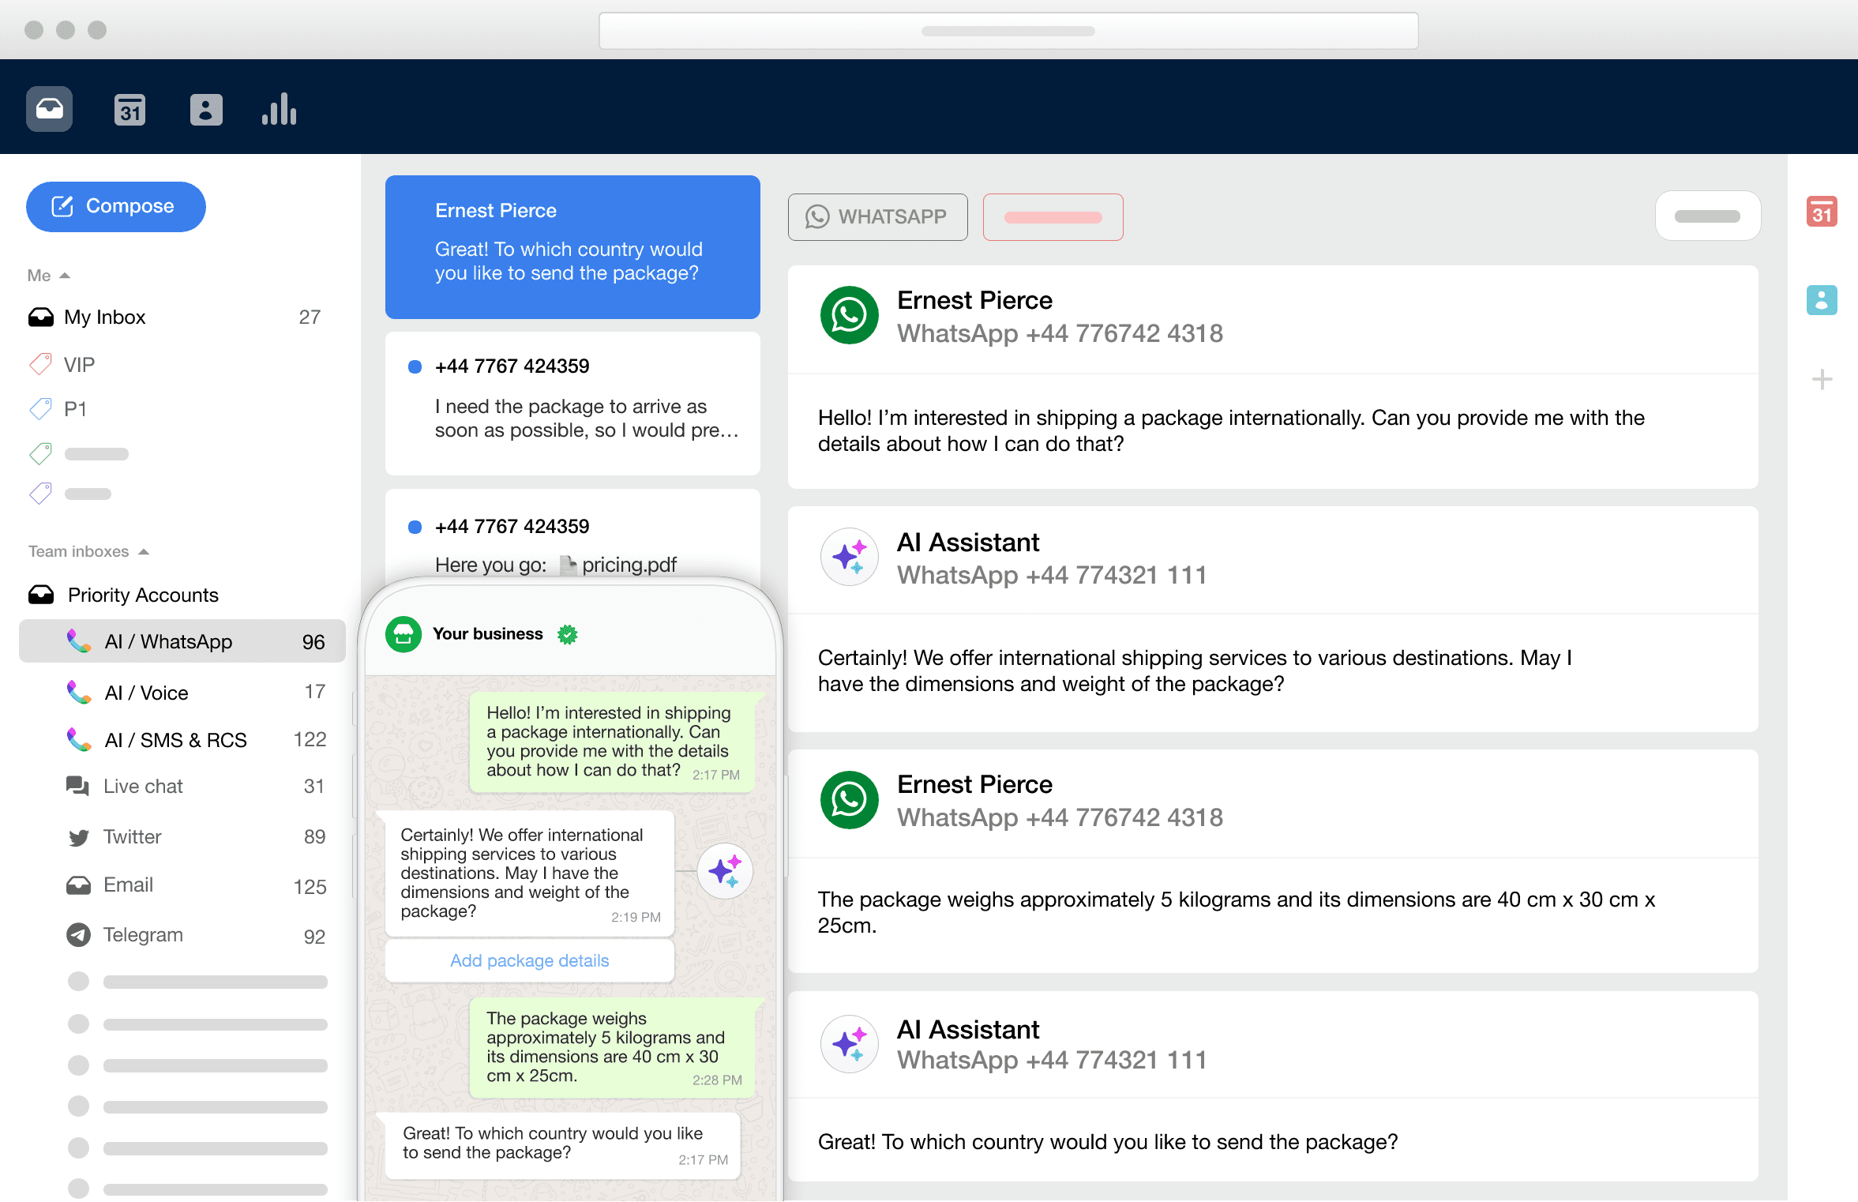This screenshot has width=1858, height=1202.
Task: Toggle the WhatsApp channel tab
Action: (877, 217)
